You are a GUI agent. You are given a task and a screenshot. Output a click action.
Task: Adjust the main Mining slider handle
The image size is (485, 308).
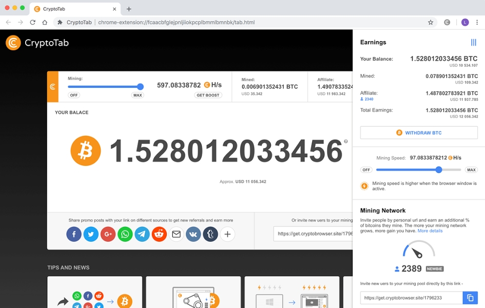[x=140, y=87]
